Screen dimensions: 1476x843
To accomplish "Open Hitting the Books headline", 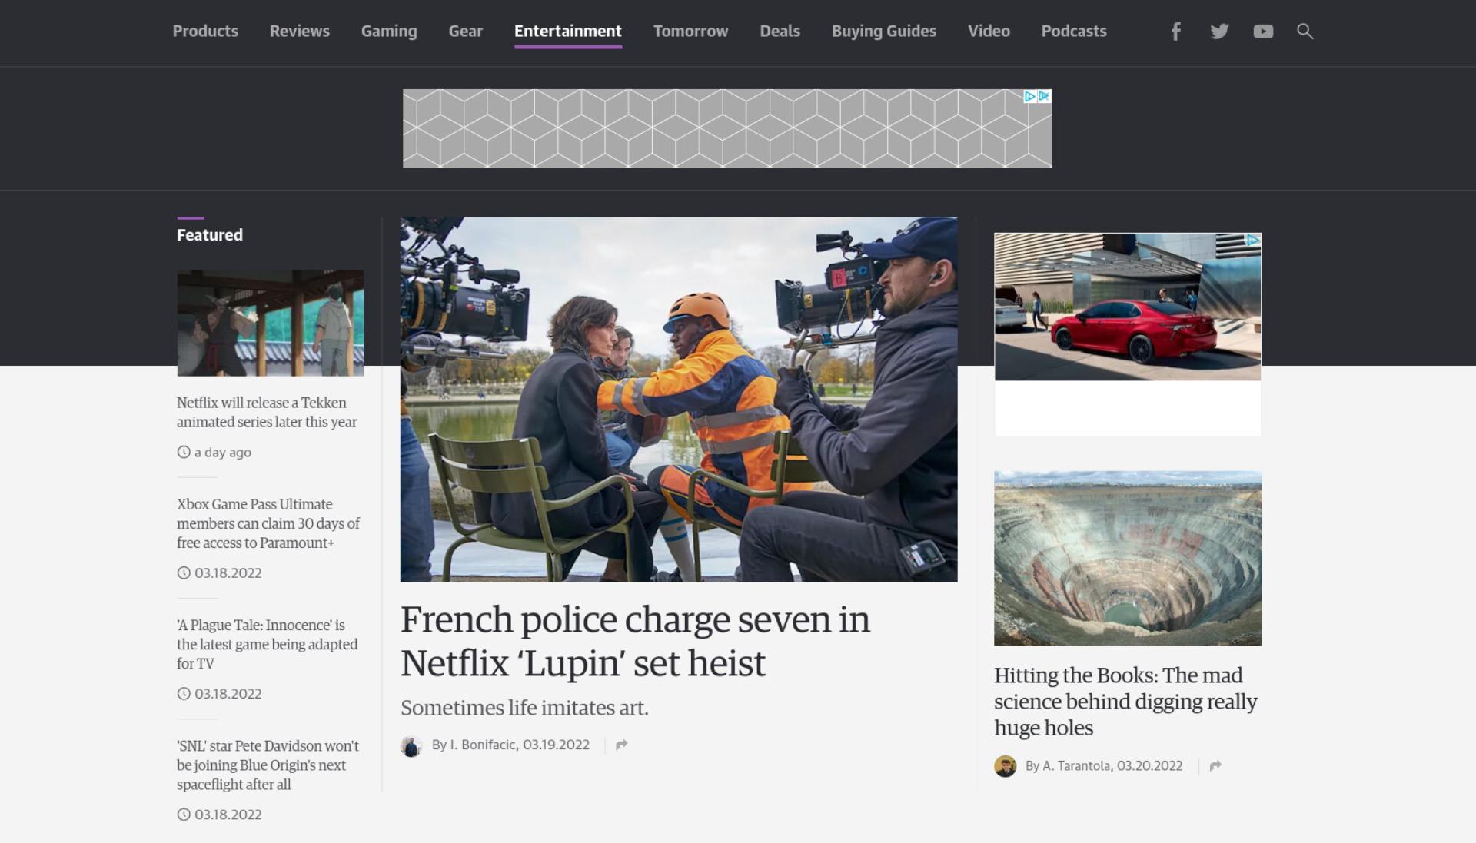I will click(x=1125, y=701).
